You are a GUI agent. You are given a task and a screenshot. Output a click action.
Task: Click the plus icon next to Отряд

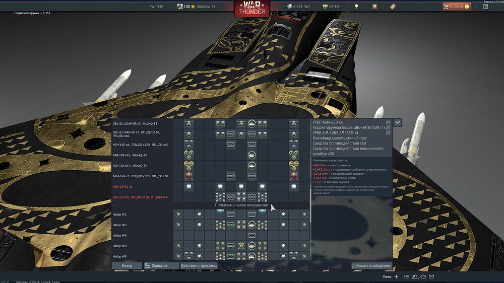[x=396, y=276]
